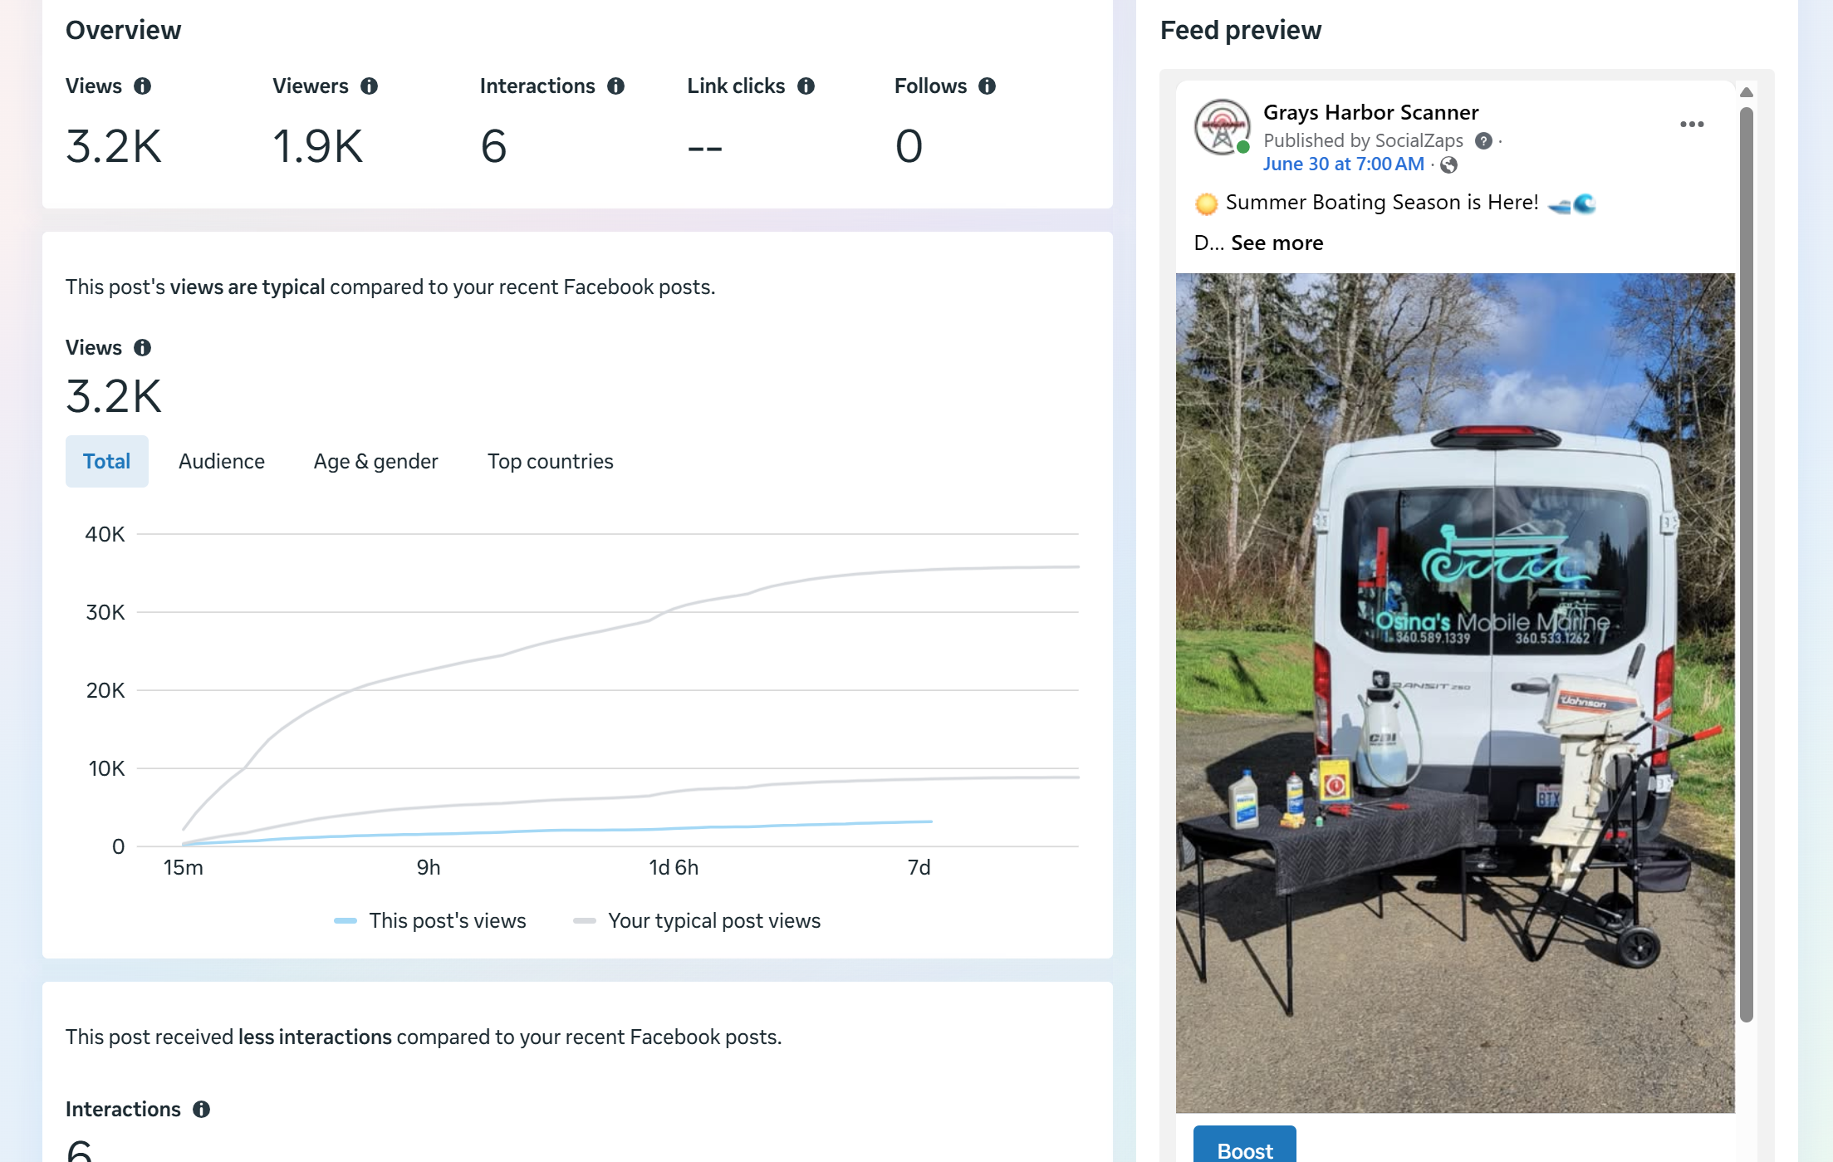Screen dimensions: 1833x1162
Task: Click Published by SocialZaps text
Action: (x=1364, y=141)
